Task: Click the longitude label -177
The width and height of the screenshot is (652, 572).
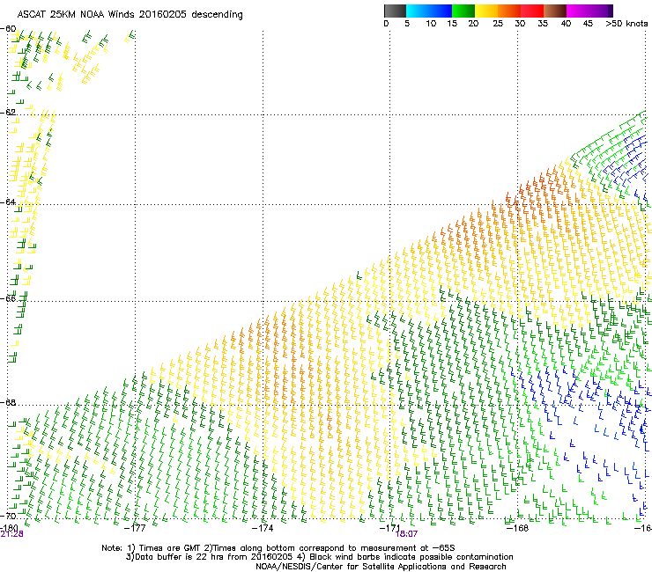Action: pos(135,528)
